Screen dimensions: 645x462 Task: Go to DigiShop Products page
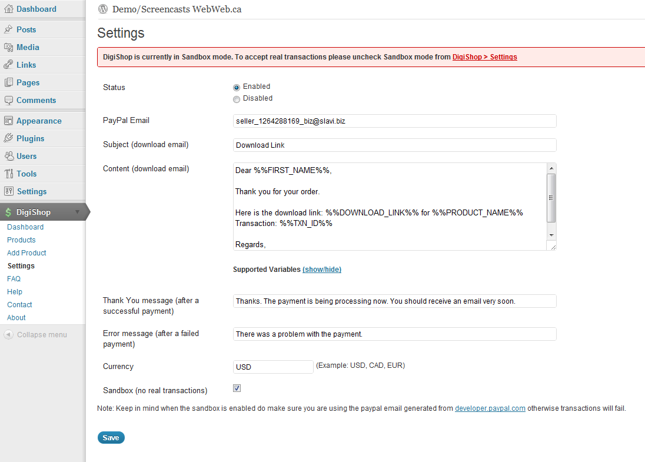[21, 240]
